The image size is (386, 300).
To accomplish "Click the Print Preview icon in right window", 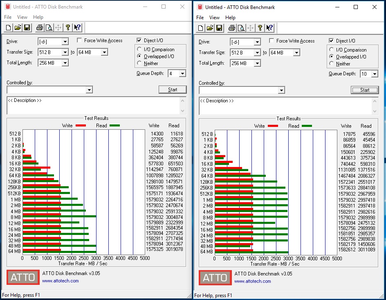I will [x=241, y=28].
